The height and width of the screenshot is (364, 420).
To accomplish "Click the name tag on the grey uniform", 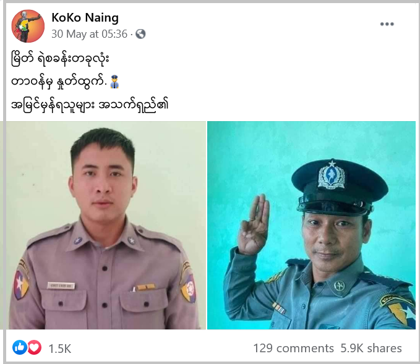I will pos(61,286).
